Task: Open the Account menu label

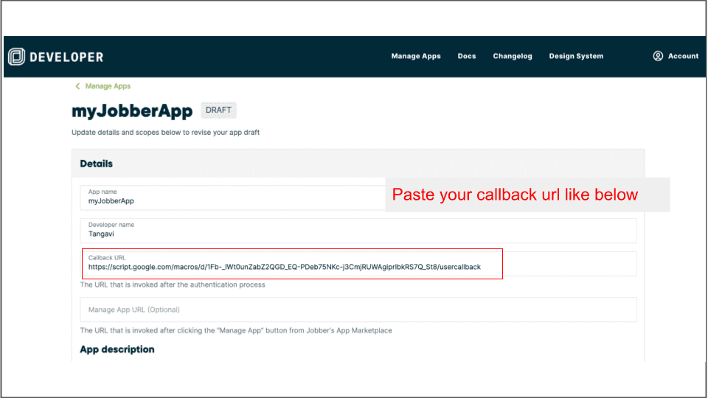Action: pos(683,56)
